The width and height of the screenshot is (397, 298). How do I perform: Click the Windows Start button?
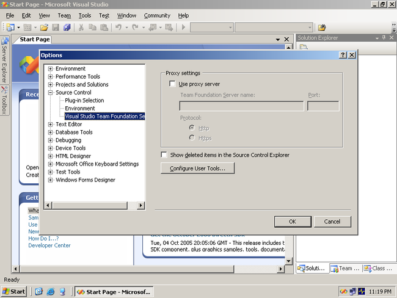tap(13, 292)
